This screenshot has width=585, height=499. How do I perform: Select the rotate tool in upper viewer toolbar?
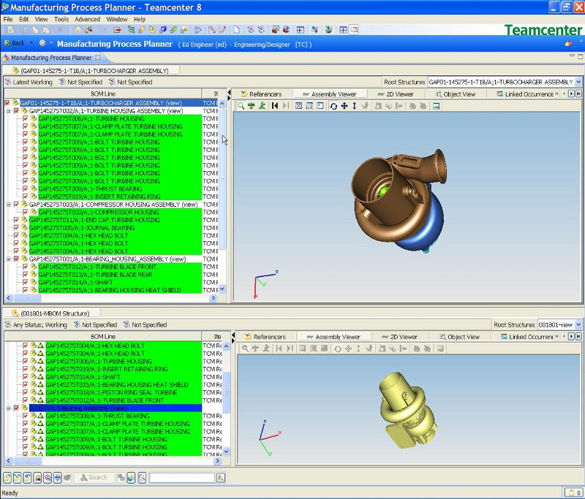pyautogui.click(x=333, y=106)
